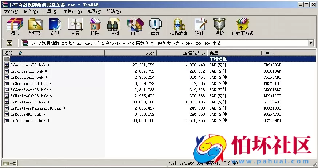Click the 自解压格式 (SFX) icon

[242, 24]
